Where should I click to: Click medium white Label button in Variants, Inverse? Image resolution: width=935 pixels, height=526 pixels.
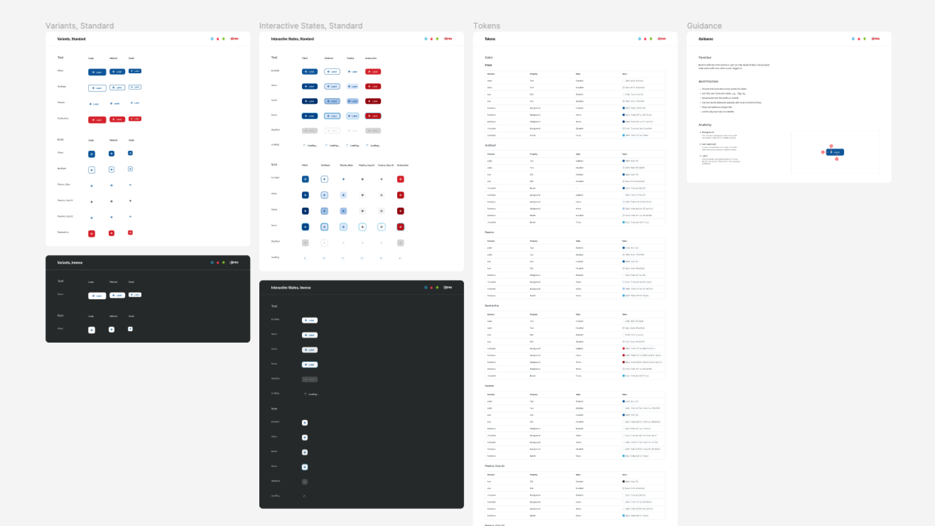117,296
